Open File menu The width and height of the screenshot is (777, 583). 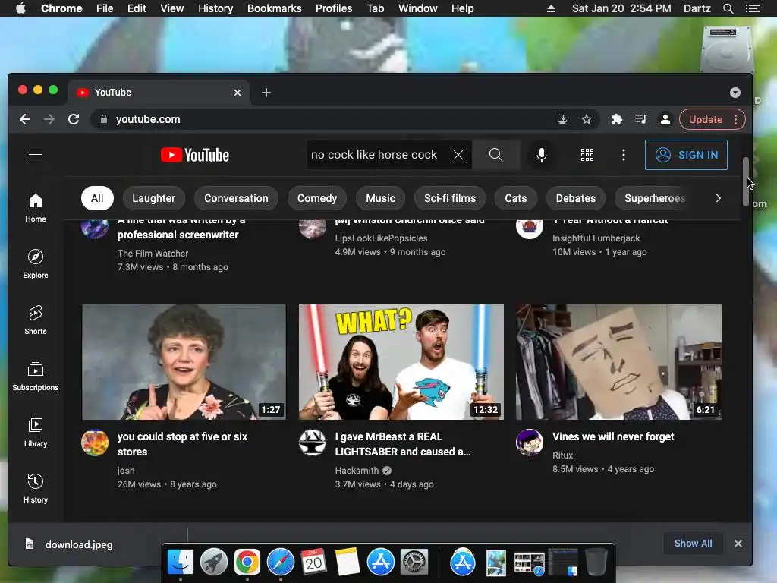tap(105, 8)
